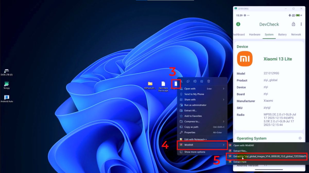Choose Extract Here from the WinRAR submenu

[x=242, y=162]
